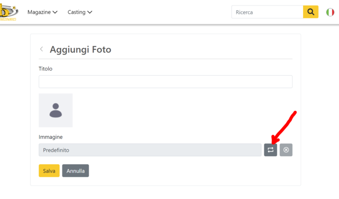Click the yellow magnifier search button
Viewport: 339px width, 199px height.
(311, 12)
